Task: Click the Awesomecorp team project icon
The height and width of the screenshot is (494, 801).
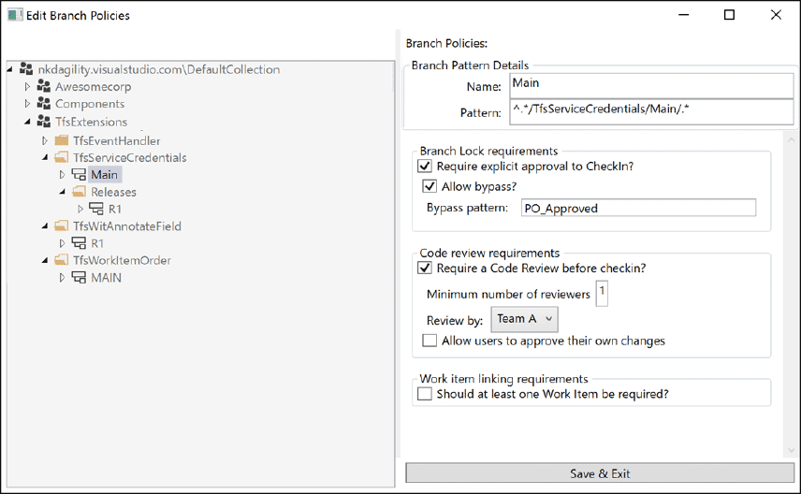Action: pos(44,86)
